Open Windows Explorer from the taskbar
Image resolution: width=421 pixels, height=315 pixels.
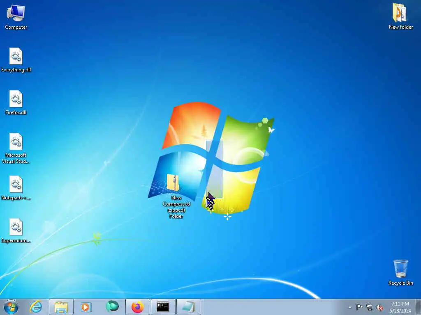[61, 307]
